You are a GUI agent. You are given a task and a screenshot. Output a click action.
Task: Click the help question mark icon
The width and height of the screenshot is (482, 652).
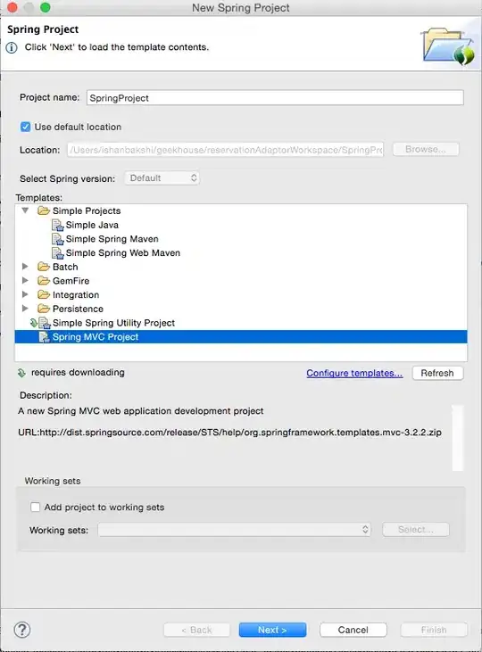click(x=22, y=630)
